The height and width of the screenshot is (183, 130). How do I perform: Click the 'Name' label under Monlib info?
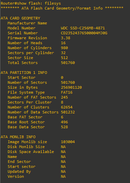[x=12, y=157]
